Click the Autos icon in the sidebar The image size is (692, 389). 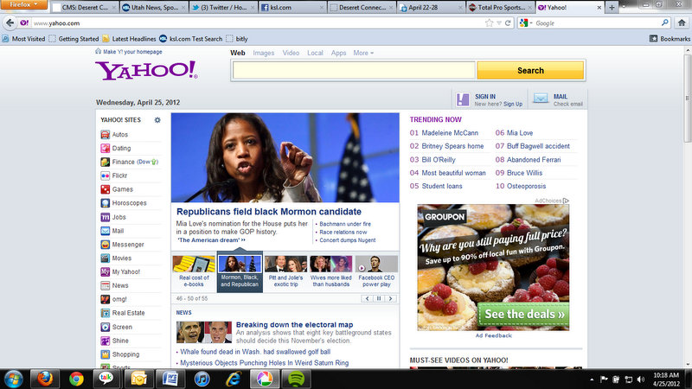106,135
